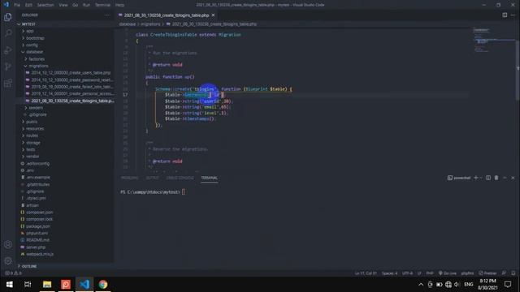Hide the terminal panel with close icon
This screenshot has width=520, height=292.
pos(513,178)
